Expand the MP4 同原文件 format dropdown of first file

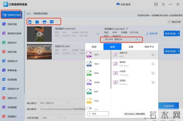(121, 40)
